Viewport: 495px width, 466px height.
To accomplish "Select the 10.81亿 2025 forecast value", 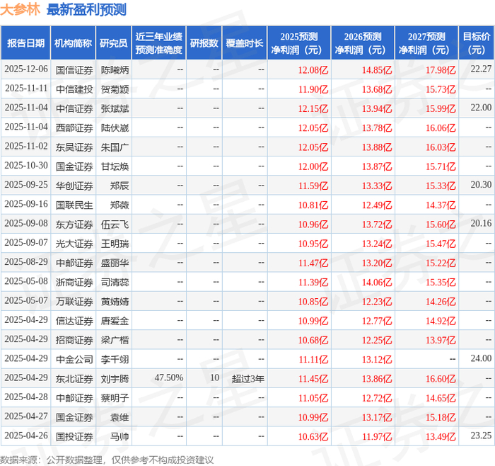I will tap(313, 205).
